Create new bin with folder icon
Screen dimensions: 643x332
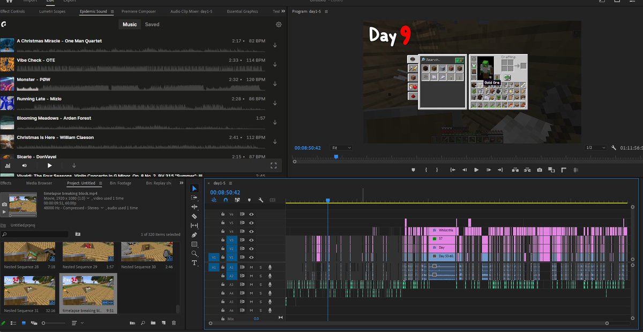tap(153, 323)
